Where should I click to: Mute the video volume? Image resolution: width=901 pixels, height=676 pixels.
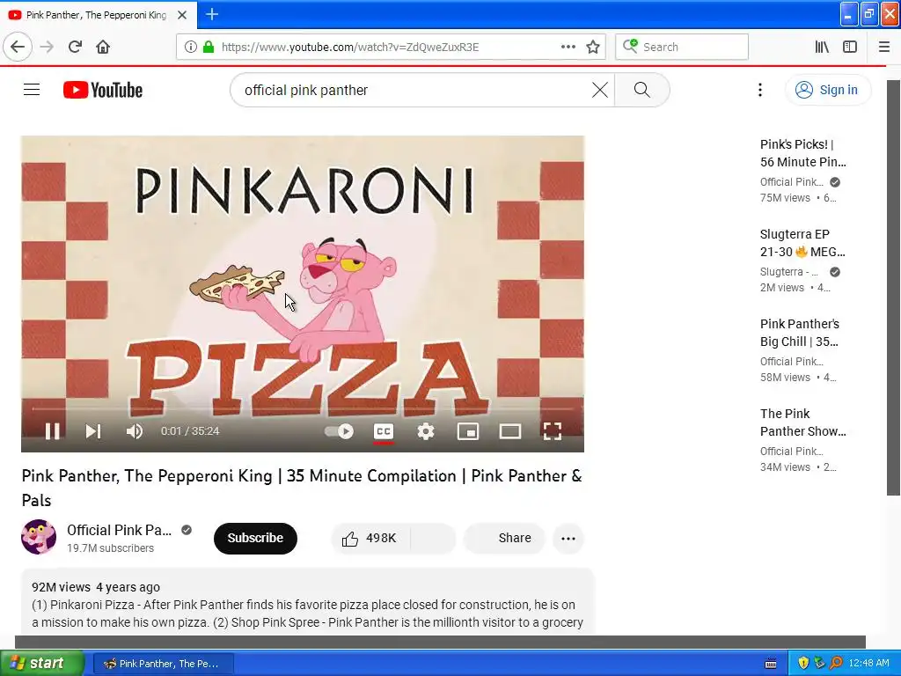(135, 431)
